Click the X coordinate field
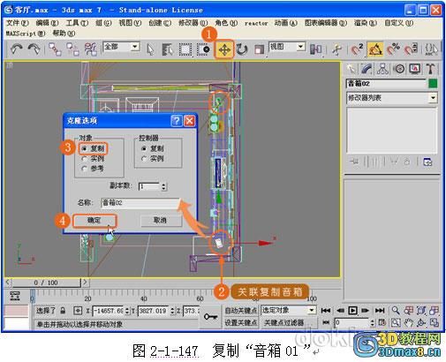The image size is (446, 362). click(109, 311)
